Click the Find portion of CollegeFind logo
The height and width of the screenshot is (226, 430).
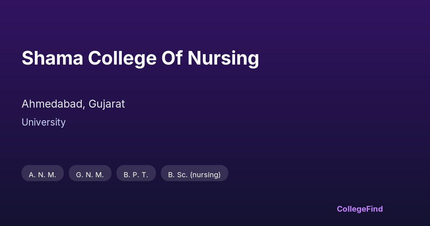click(375, 209)
